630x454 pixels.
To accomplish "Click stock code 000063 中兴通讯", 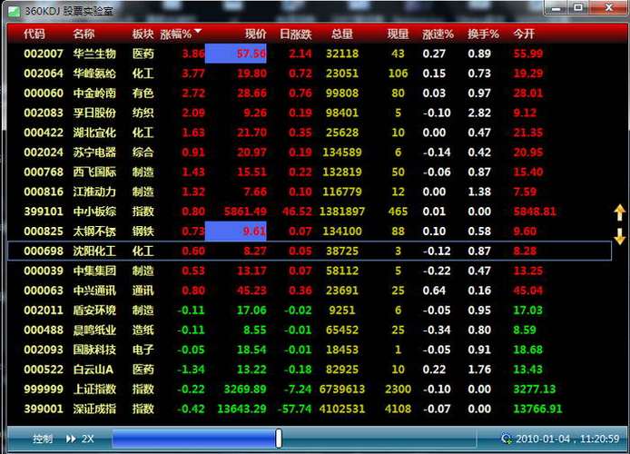I will pos(44,291).
